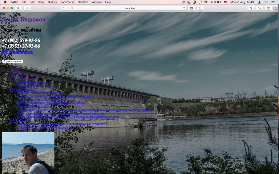Go back with the back arrow
This screenshot has height=174, width=279.
63,8
